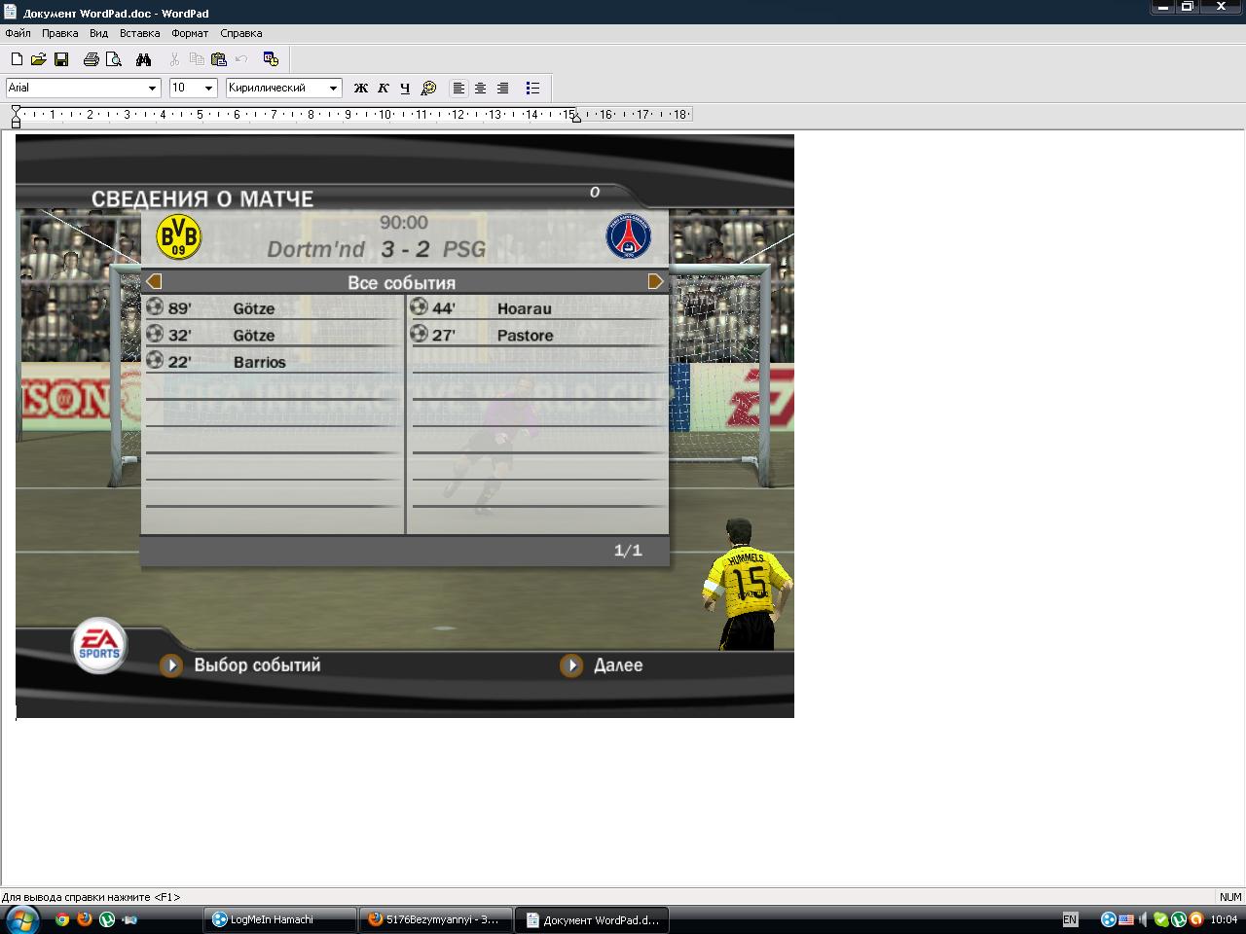The height and width of the screenshot is (934, 1246).
Task: Print the document using the printer icon
Action: click(x=92, y=59)
